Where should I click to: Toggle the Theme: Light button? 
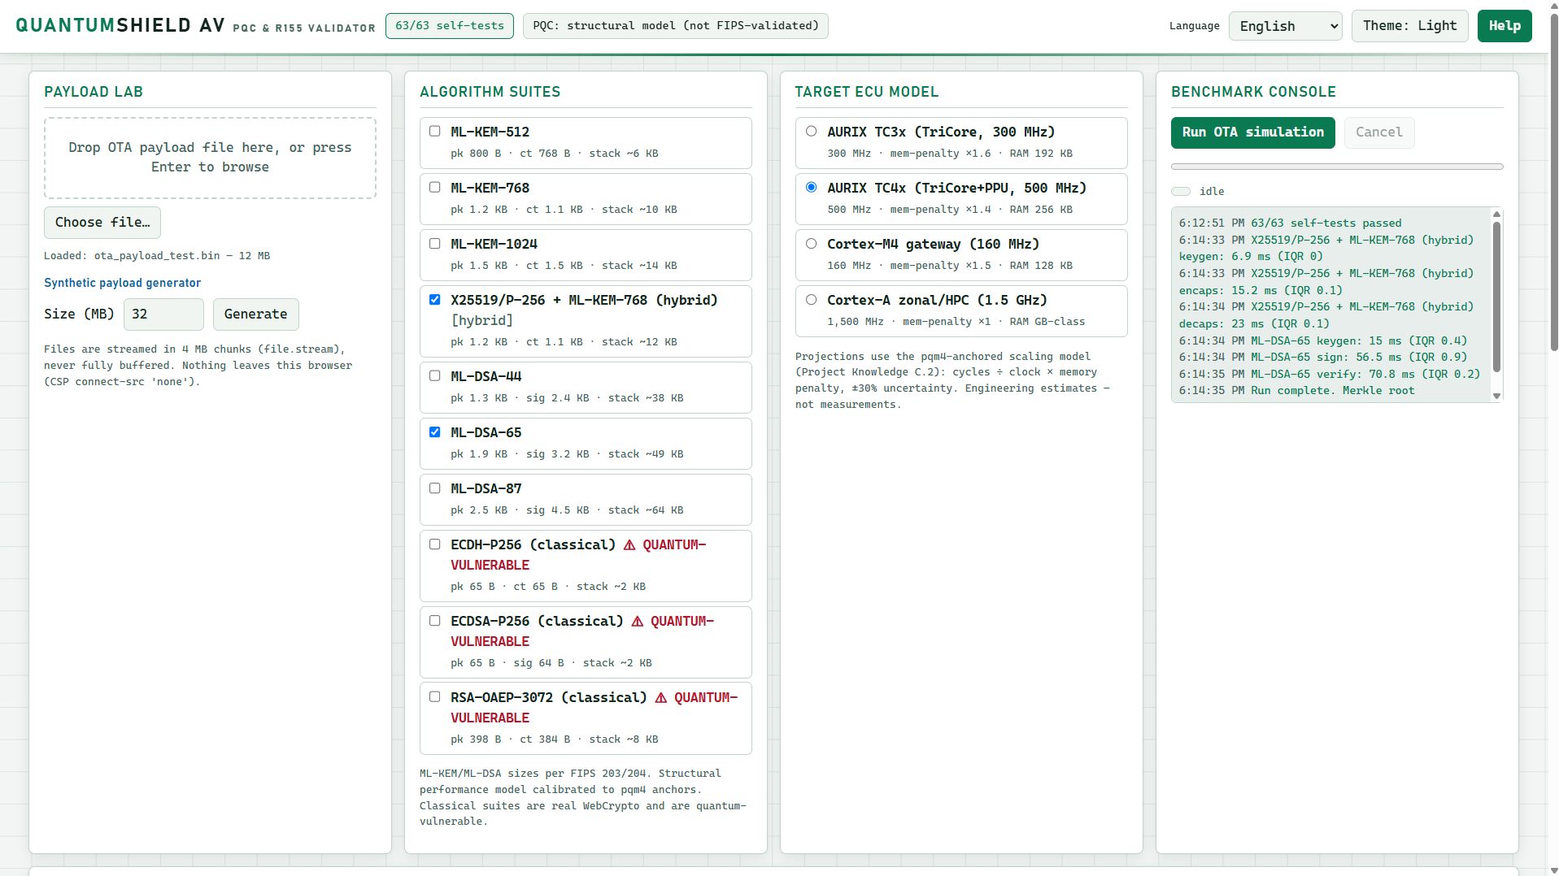(x=1409, y=26)
